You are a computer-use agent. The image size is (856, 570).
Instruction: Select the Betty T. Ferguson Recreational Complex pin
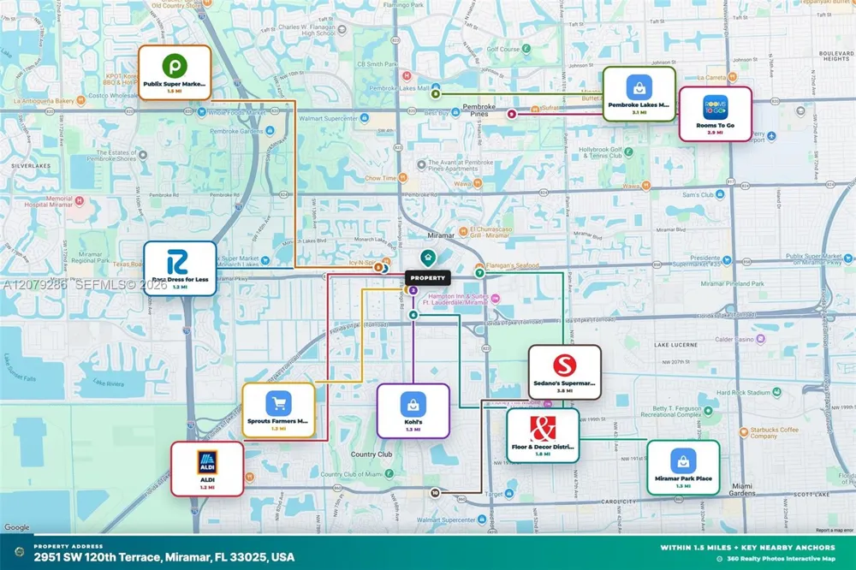coord(708,411)
